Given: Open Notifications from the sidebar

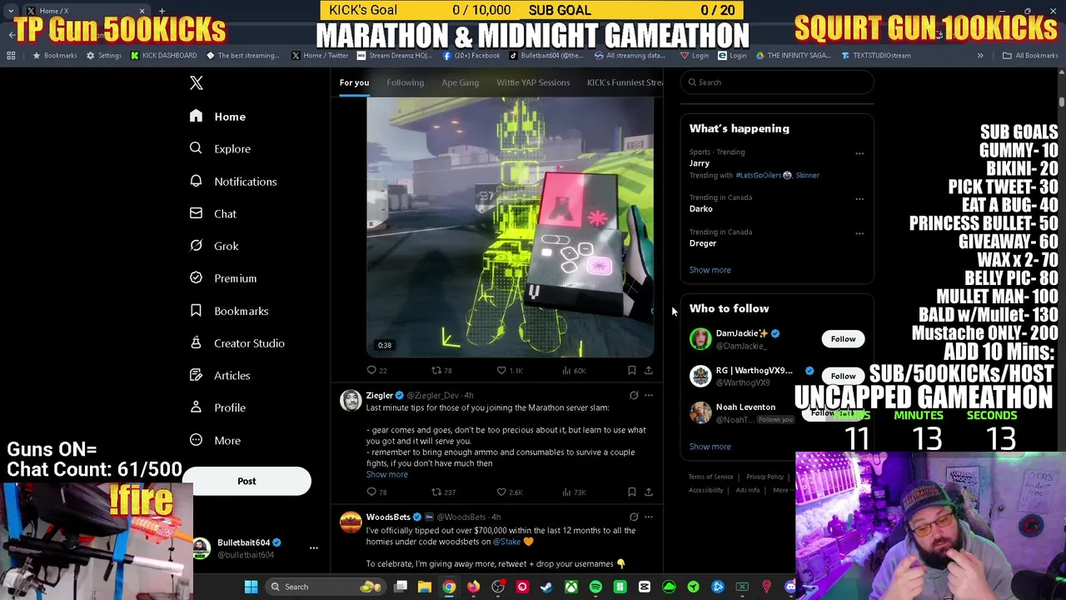Looking at the screenshot, I should (233, 181).
